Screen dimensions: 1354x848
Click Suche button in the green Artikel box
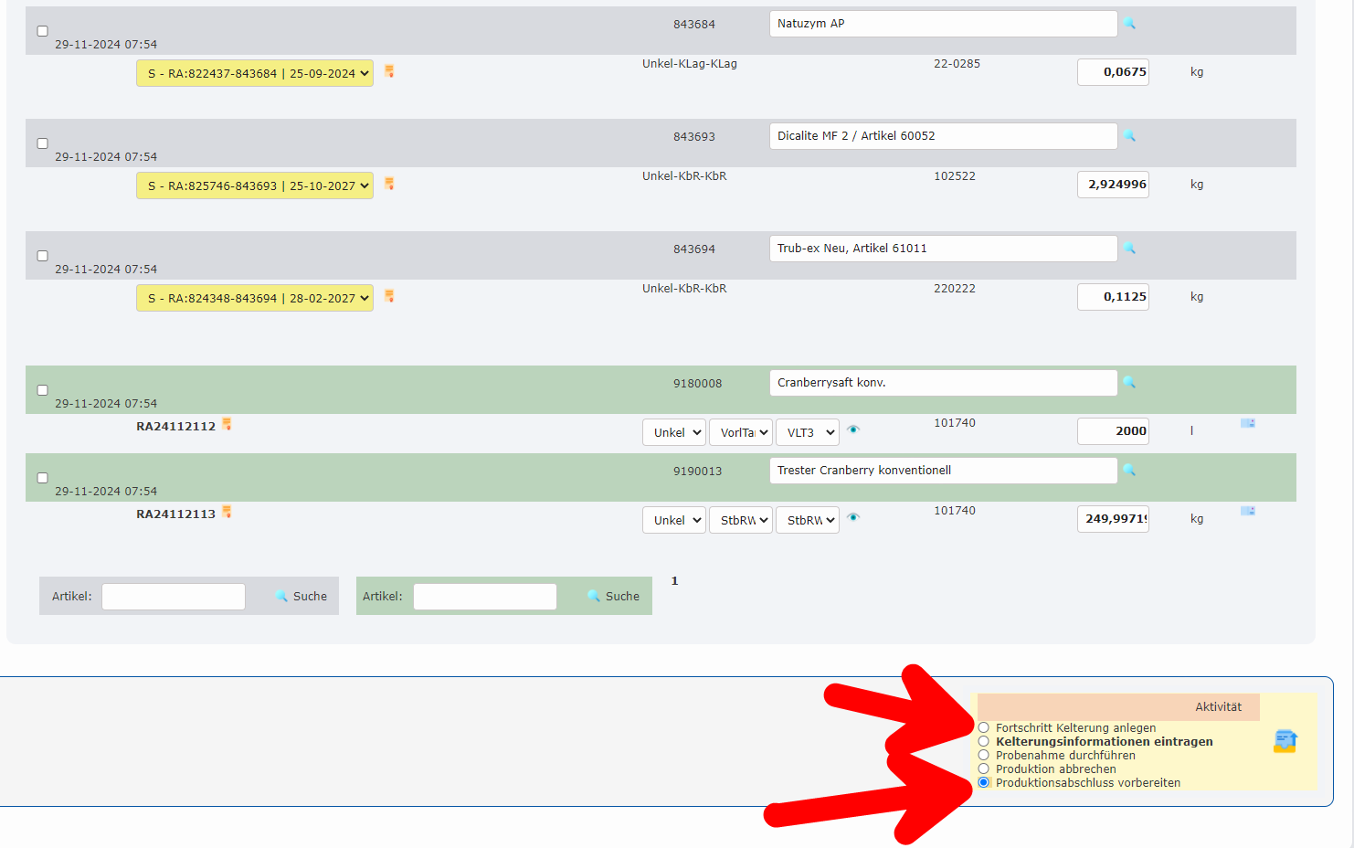point(614,596)
